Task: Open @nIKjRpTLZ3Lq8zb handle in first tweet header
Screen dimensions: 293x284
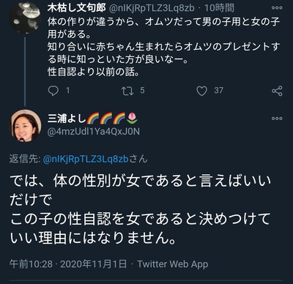Action: point(152,8)
